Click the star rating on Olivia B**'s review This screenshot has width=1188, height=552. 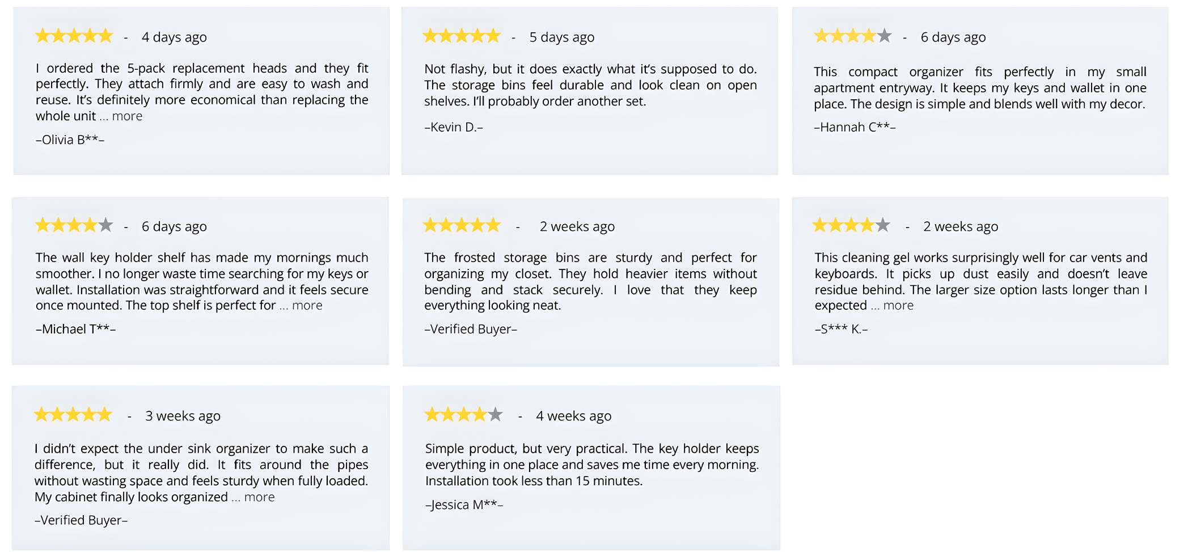point(74,37)
